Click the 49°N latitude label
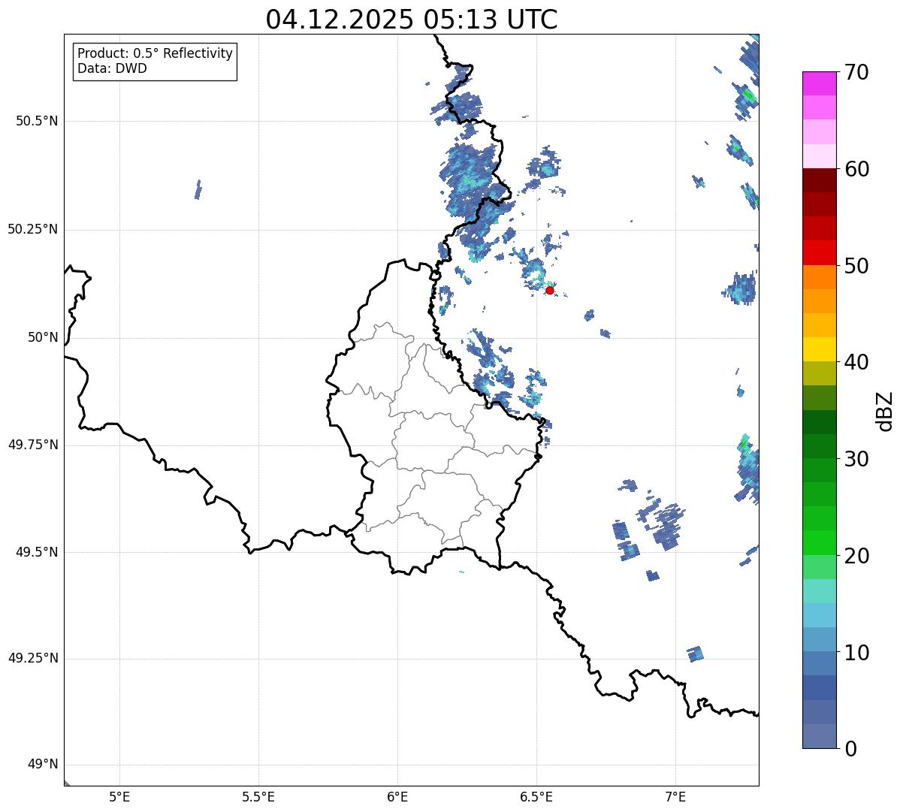The image size is (903, 812). tap(43, 765)
